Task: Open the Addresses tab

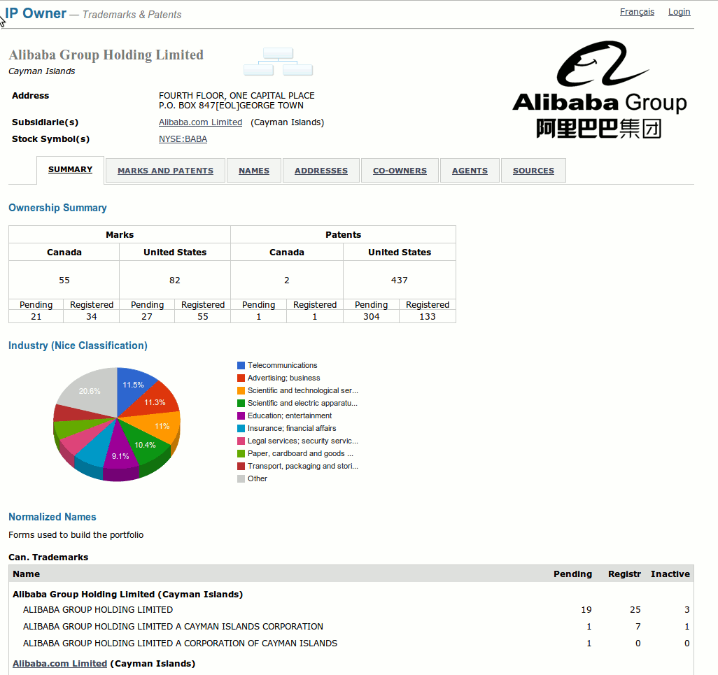Action: (321, 171)
